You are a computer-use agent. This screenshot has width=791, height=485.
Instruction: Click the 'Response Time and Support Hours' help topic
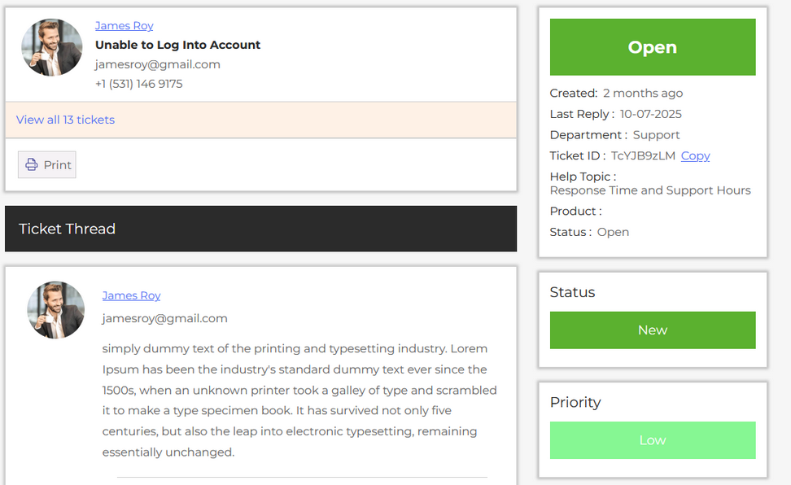[x=650, y=190]
